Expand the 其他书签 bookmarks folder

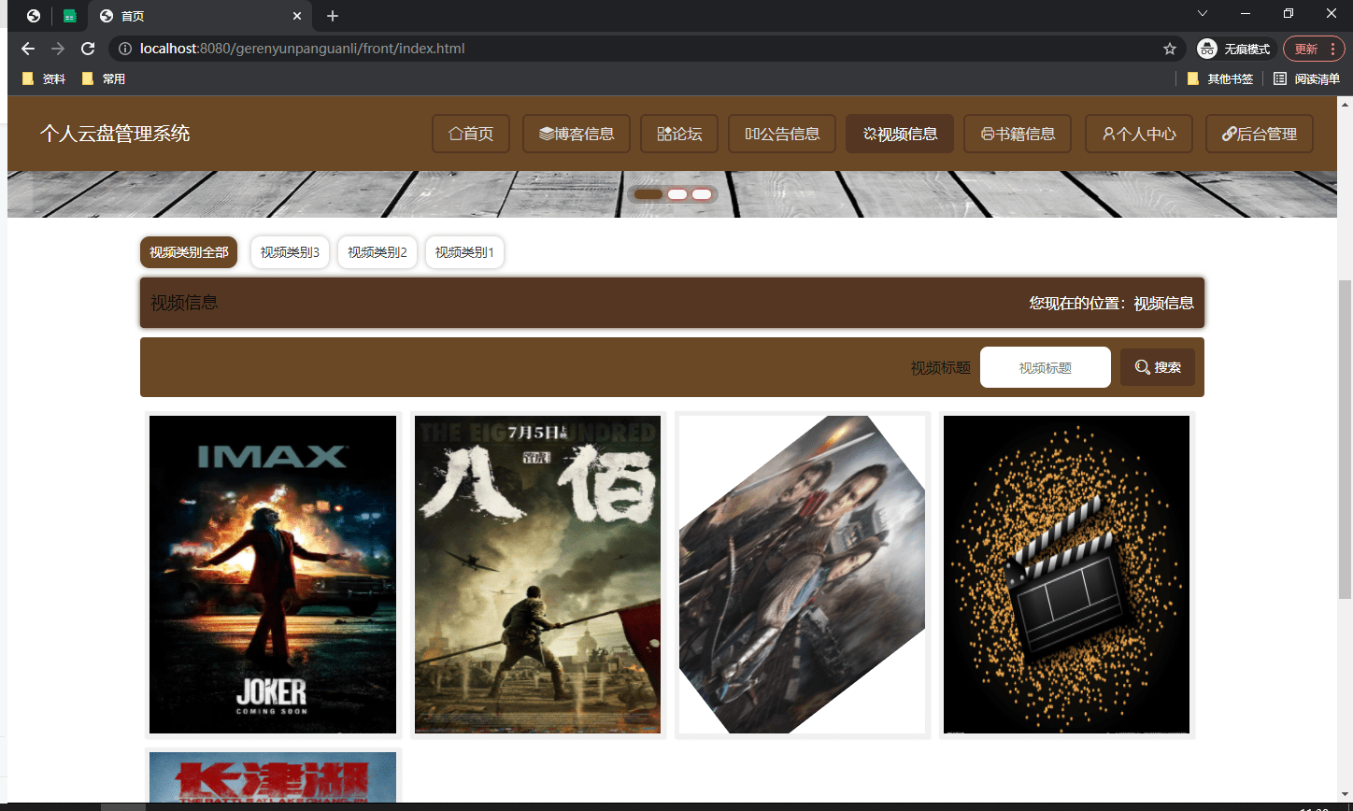(1220, 78)
